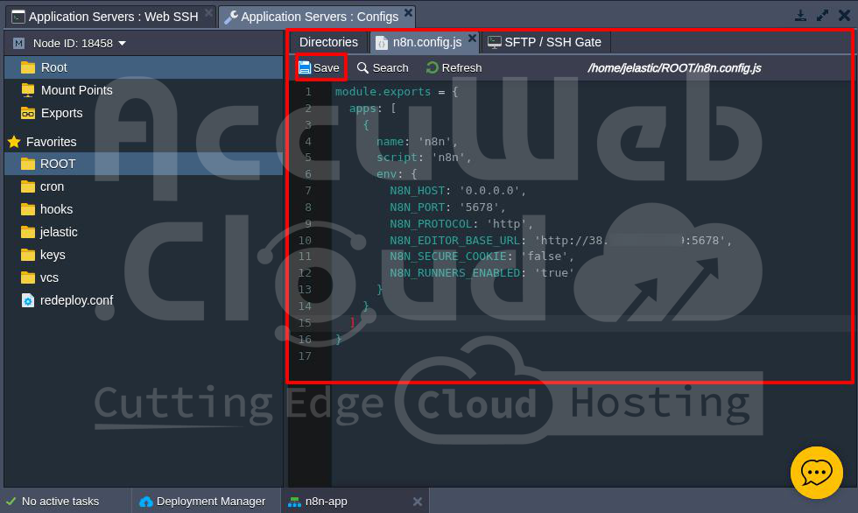Click the No active tasks status
The image size is (858, 513).
click(x=60, y=501)
